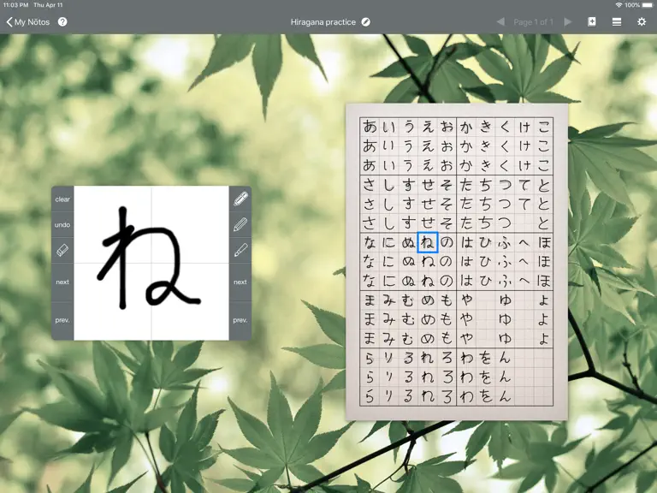This screenshot has width=657, height=493.
Task: Clear the writing canvas
Action: 62,199
